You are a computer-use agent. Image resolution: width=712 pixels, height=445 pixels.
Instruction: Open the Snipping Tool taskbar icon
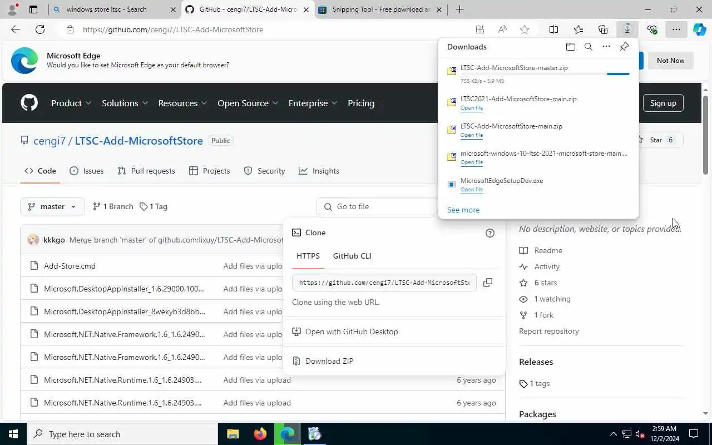[x=314, y=434]
